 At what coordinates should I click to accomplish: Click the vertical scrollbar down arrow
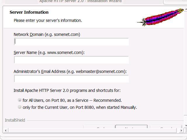click(186, 126)
